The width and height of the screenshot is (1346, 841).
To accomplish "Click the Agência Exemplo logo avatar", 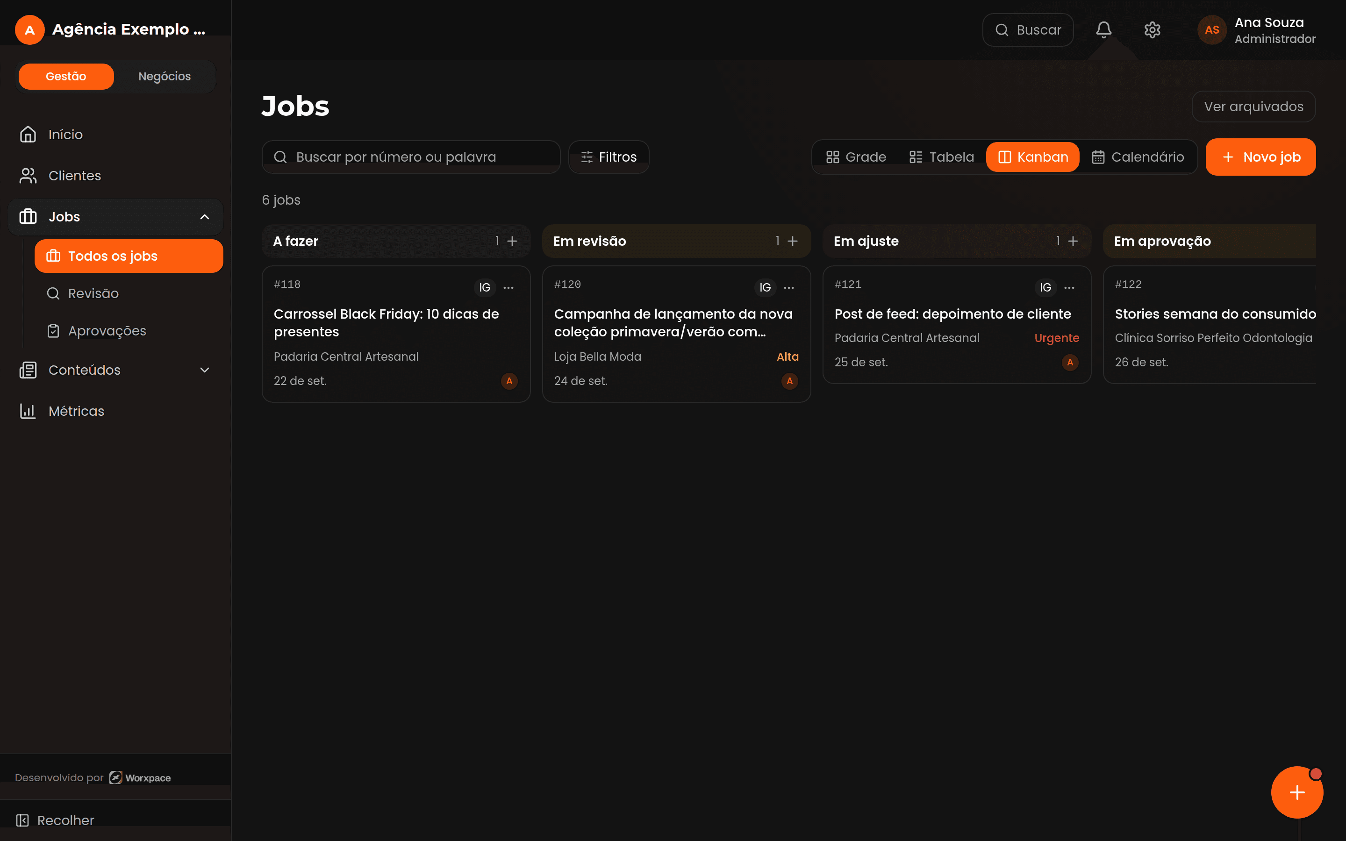I will [x=29, y=30].
